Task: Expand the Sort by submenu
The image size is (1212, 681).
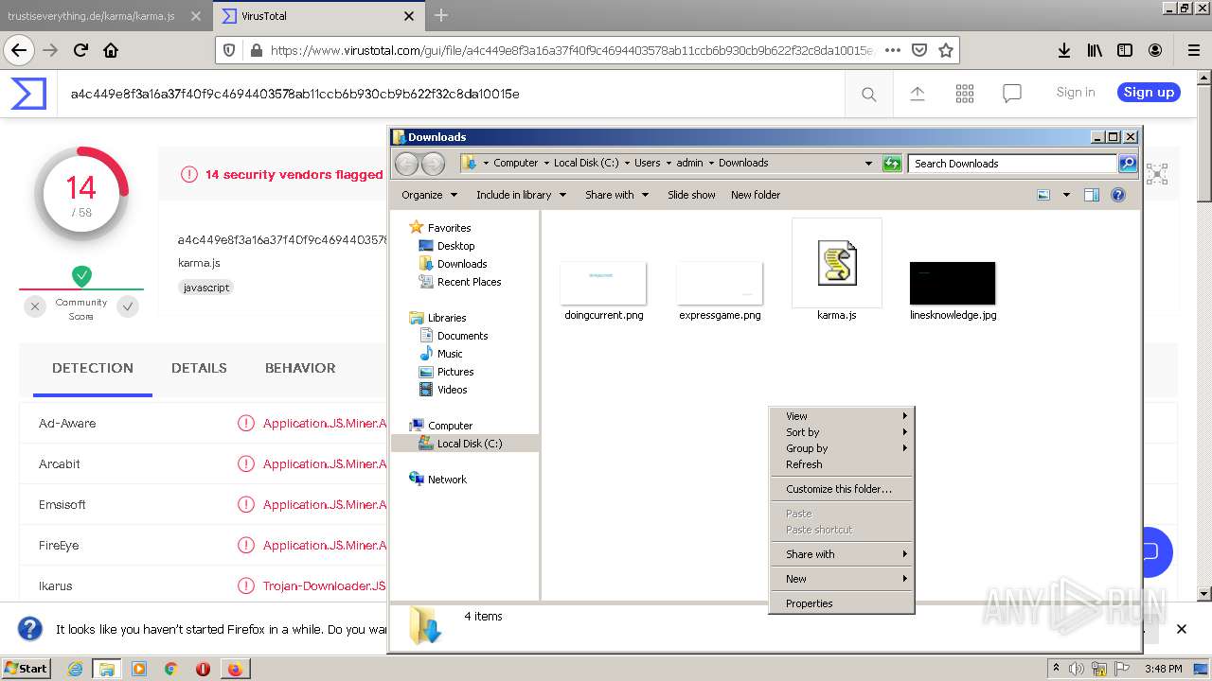Action: [x=842, y=432]
